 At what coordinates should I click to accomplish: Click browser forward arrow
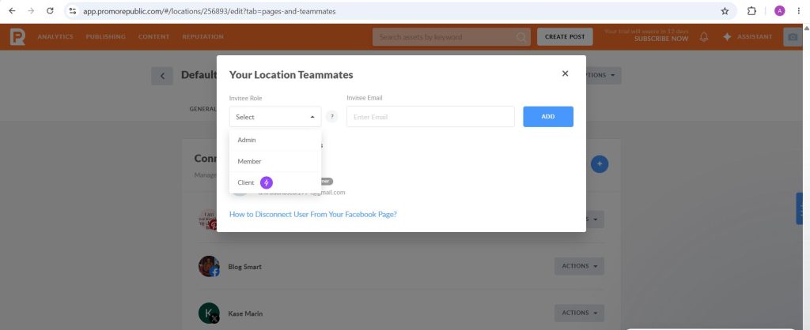[31, 11]
